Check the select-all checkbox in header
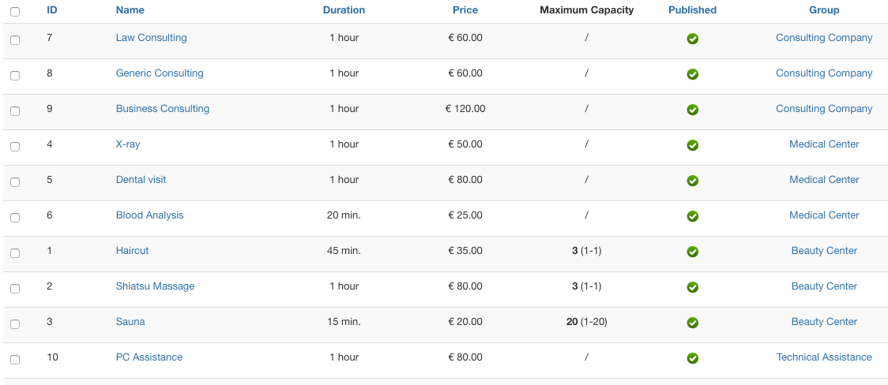888x385 pixels. [x=15, y=12]
